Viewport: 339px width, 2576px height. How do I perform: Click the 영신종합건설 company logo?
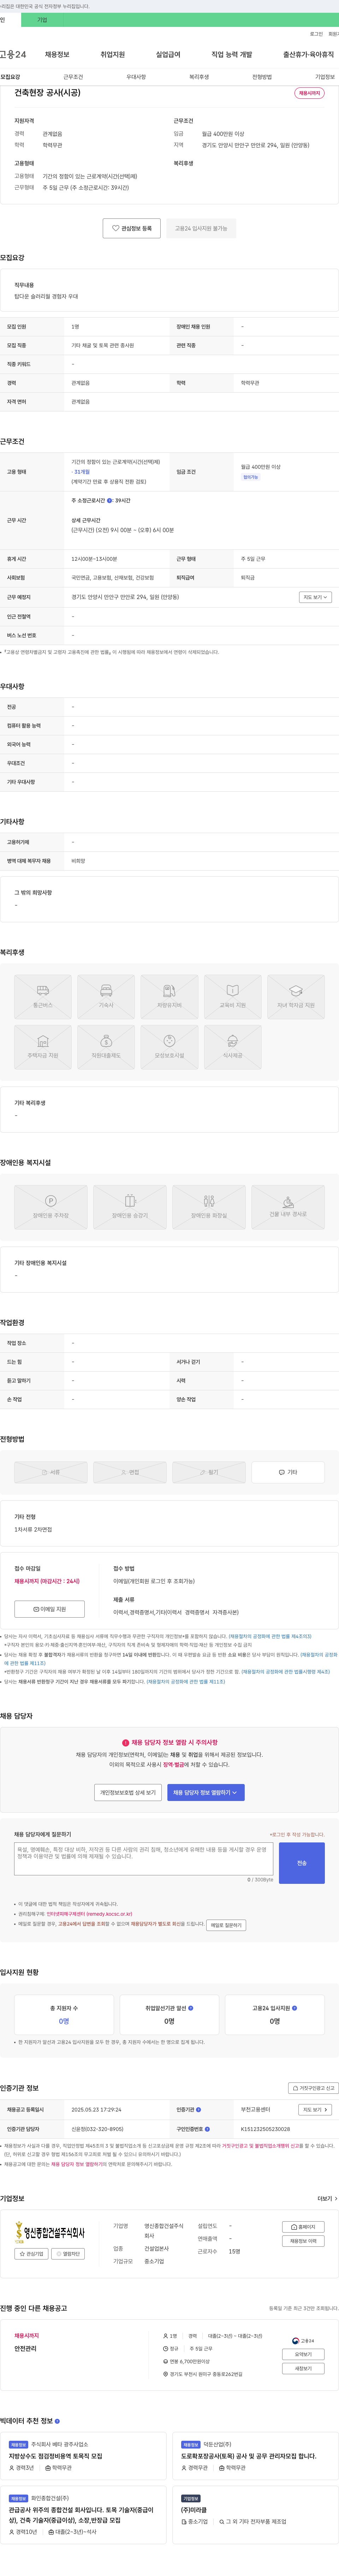(50, 2232)
